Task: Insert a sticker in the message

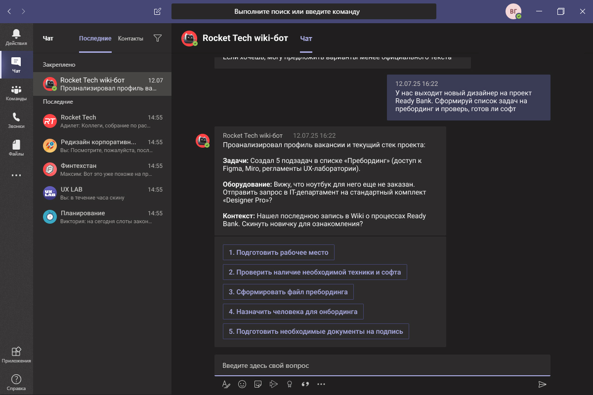Action: coord(258,384)
